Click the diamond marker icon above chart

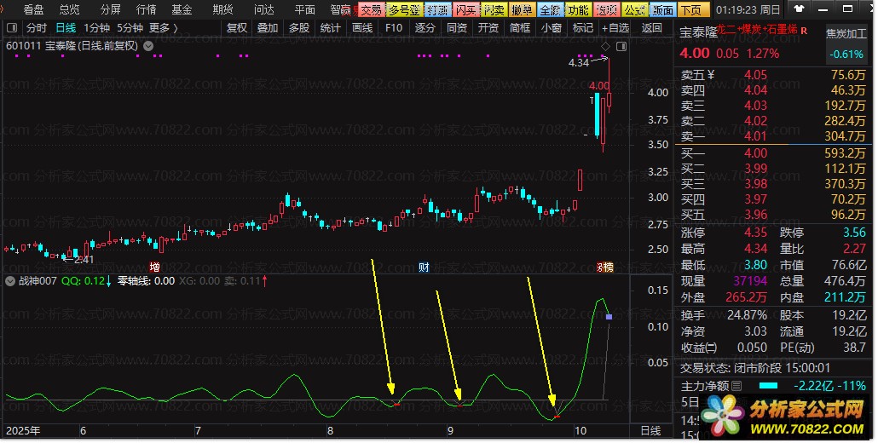point(605,46)
